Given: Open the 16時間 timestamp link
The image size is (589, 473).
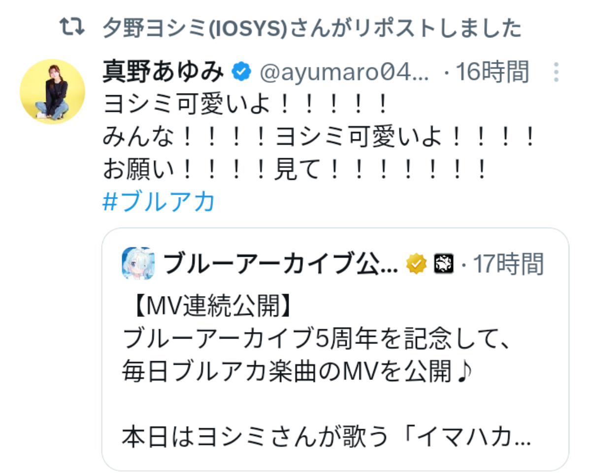Looking at the screenshot, I should [492, 71].
